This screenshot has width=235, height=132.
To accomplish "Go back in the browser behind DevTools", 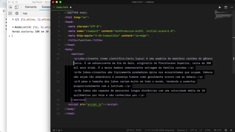I will coord(4,11).
